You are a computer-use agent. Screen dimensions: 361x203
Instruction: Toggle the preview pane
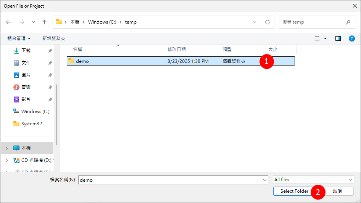coord(338,38)
